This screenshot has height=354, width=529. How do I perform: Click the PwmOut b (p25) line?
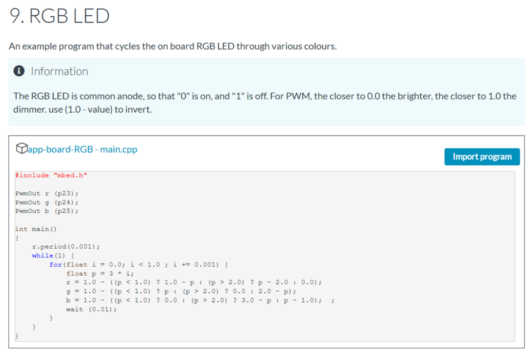tap(47, 211)
